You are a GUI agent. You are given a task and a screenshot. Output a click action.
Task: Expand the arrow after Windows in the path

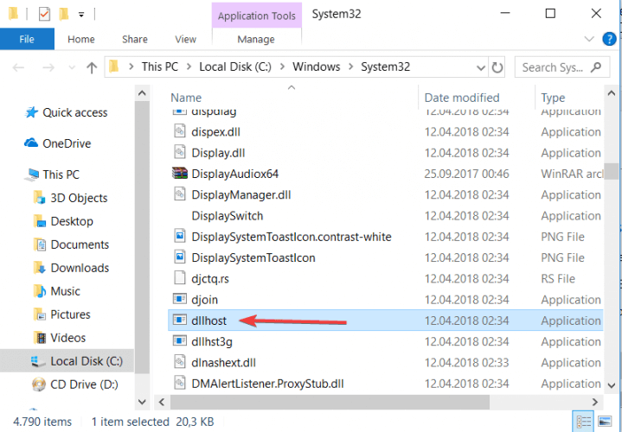350,67
